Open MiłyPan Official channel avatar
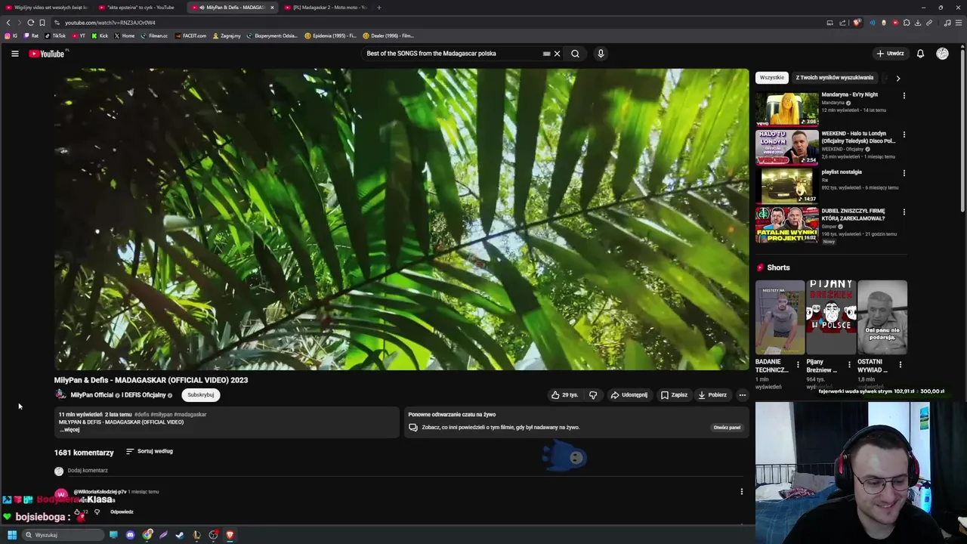 click(60, 394)
